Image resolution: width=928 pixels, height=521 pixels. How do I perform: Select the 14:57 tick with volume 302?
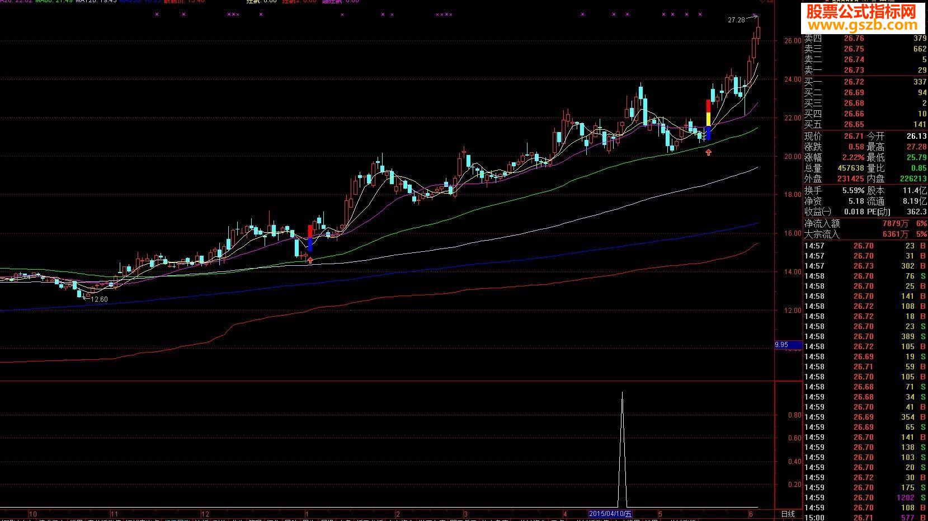865,266
